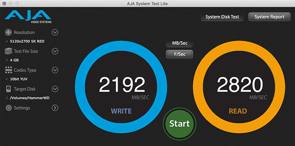Switch units to MB/Sec
The width and height of the screenshot is (295, 146).
click(x=180, y=43)
